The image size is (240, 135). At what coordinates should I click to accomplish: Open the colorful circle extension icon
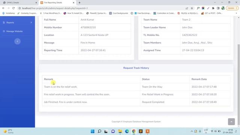tap(203, 8)
